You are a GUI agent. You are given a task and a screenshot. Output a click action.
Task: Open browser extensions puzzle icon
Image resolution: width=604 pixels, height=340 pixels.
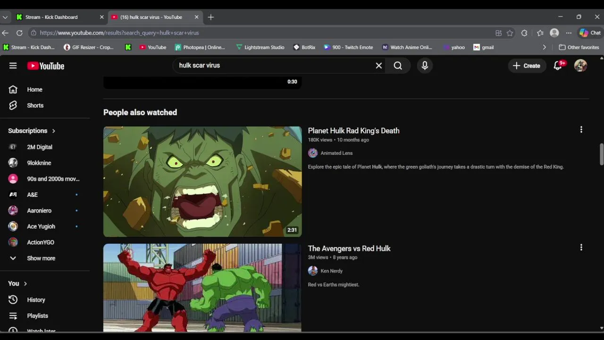tap(524, 33)
